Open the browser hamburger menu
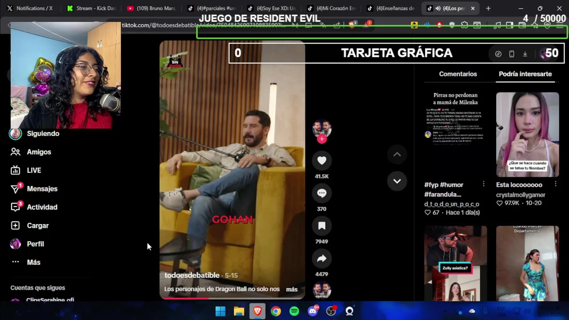Screen dimensions: 569x320 coord(560,25)
